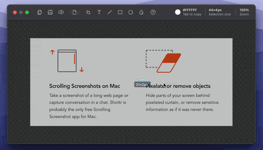This screenshot has height=150, width=263.
Task: Click the scrolling capture page icon
Action: pyautogui.click(x=74, y=12)
